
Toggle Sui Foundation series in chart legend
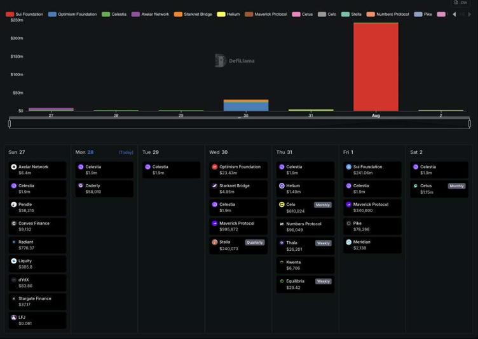[x=25, y=14]
